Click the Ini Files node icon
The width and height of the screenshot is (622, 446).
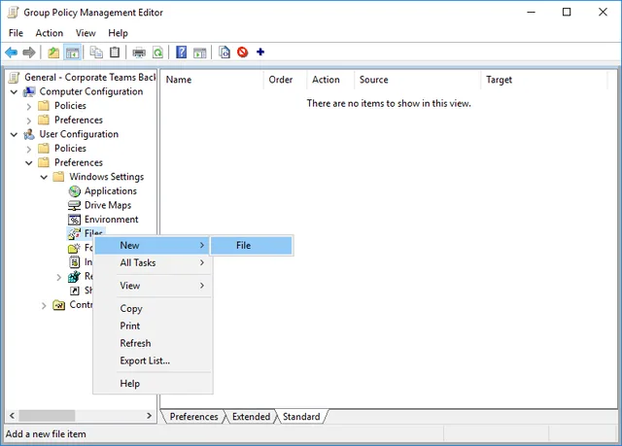click(x=74, y=262)
